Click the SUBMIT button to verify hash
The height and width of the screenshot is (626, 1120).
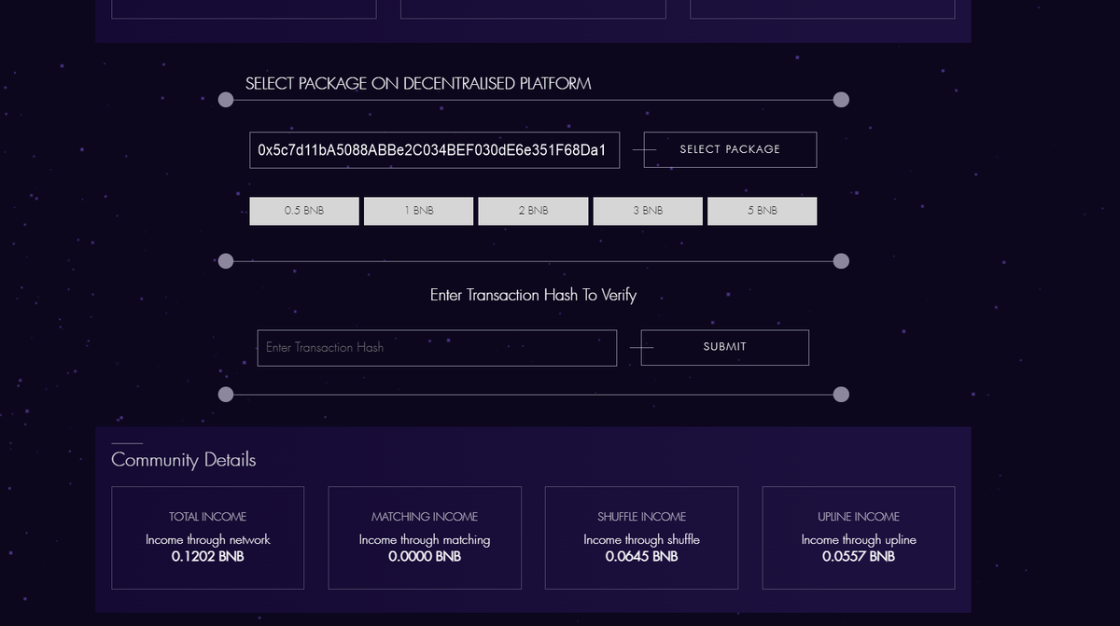point(723,347)
